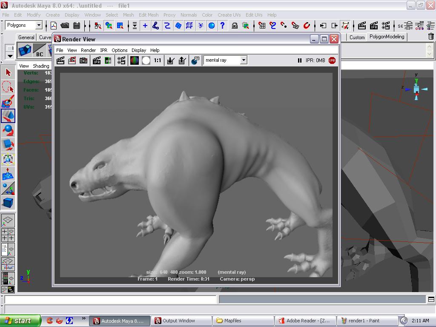Open the mental ray renderer dropdown

[243, 60]
